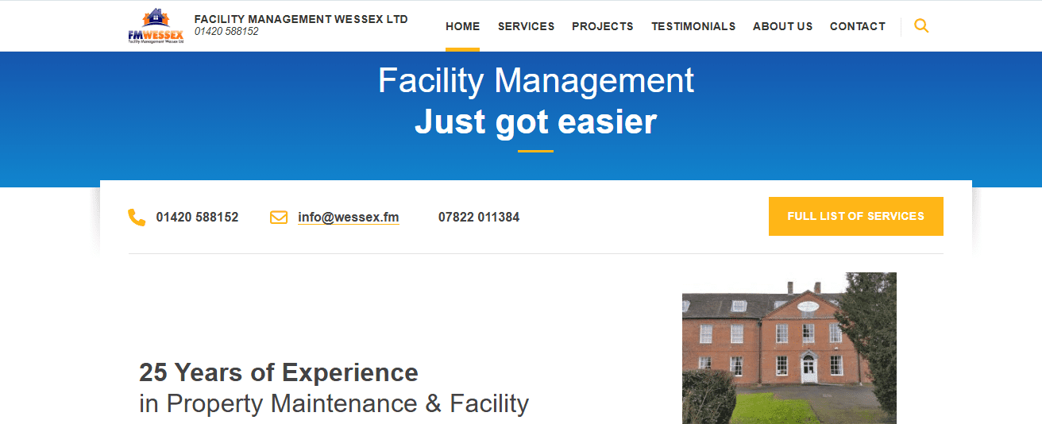1042x424 pixels.
Task: Open the search magnifier icon
Action: (x=921, y=25)
